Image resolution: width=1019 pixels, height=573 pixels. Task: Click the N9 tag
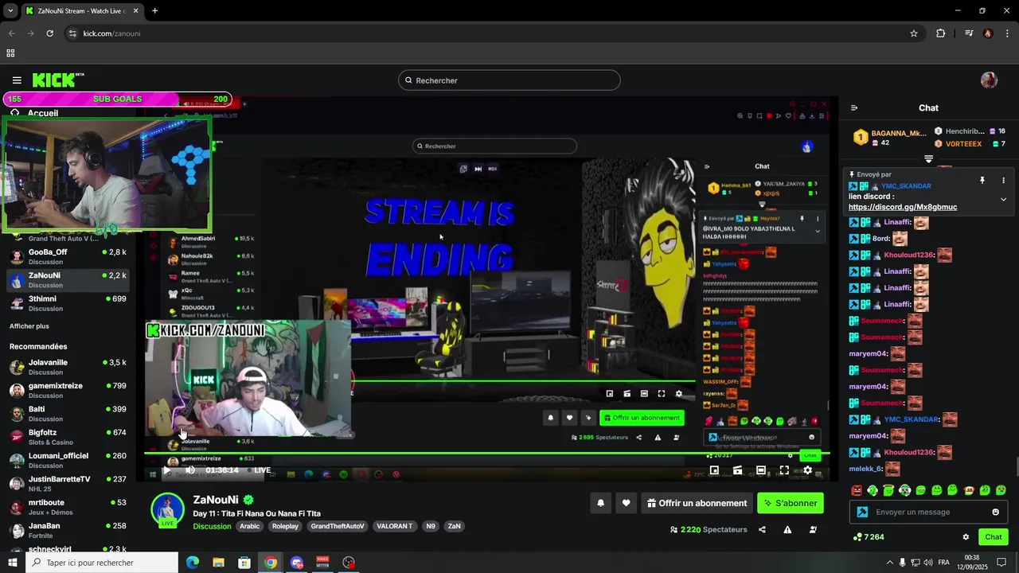[431, 526]
